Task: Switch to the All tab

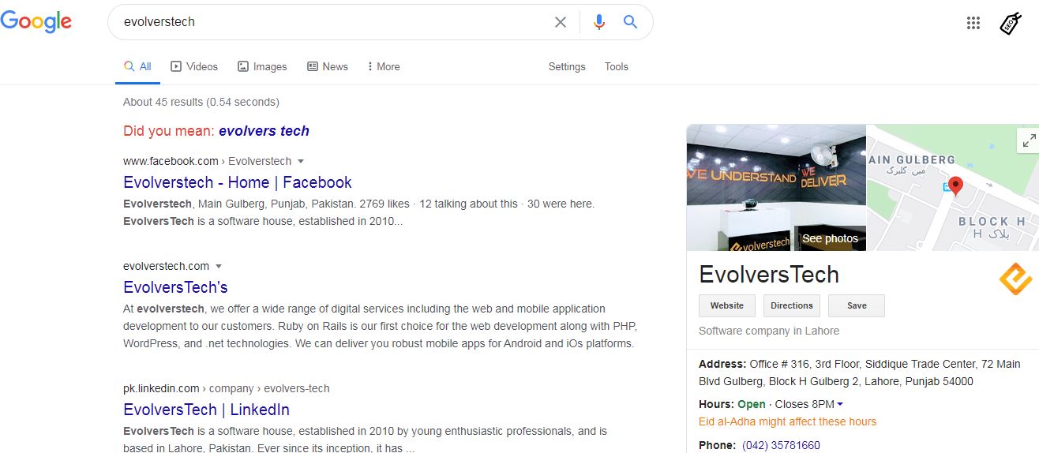Action: click(137, 67)
